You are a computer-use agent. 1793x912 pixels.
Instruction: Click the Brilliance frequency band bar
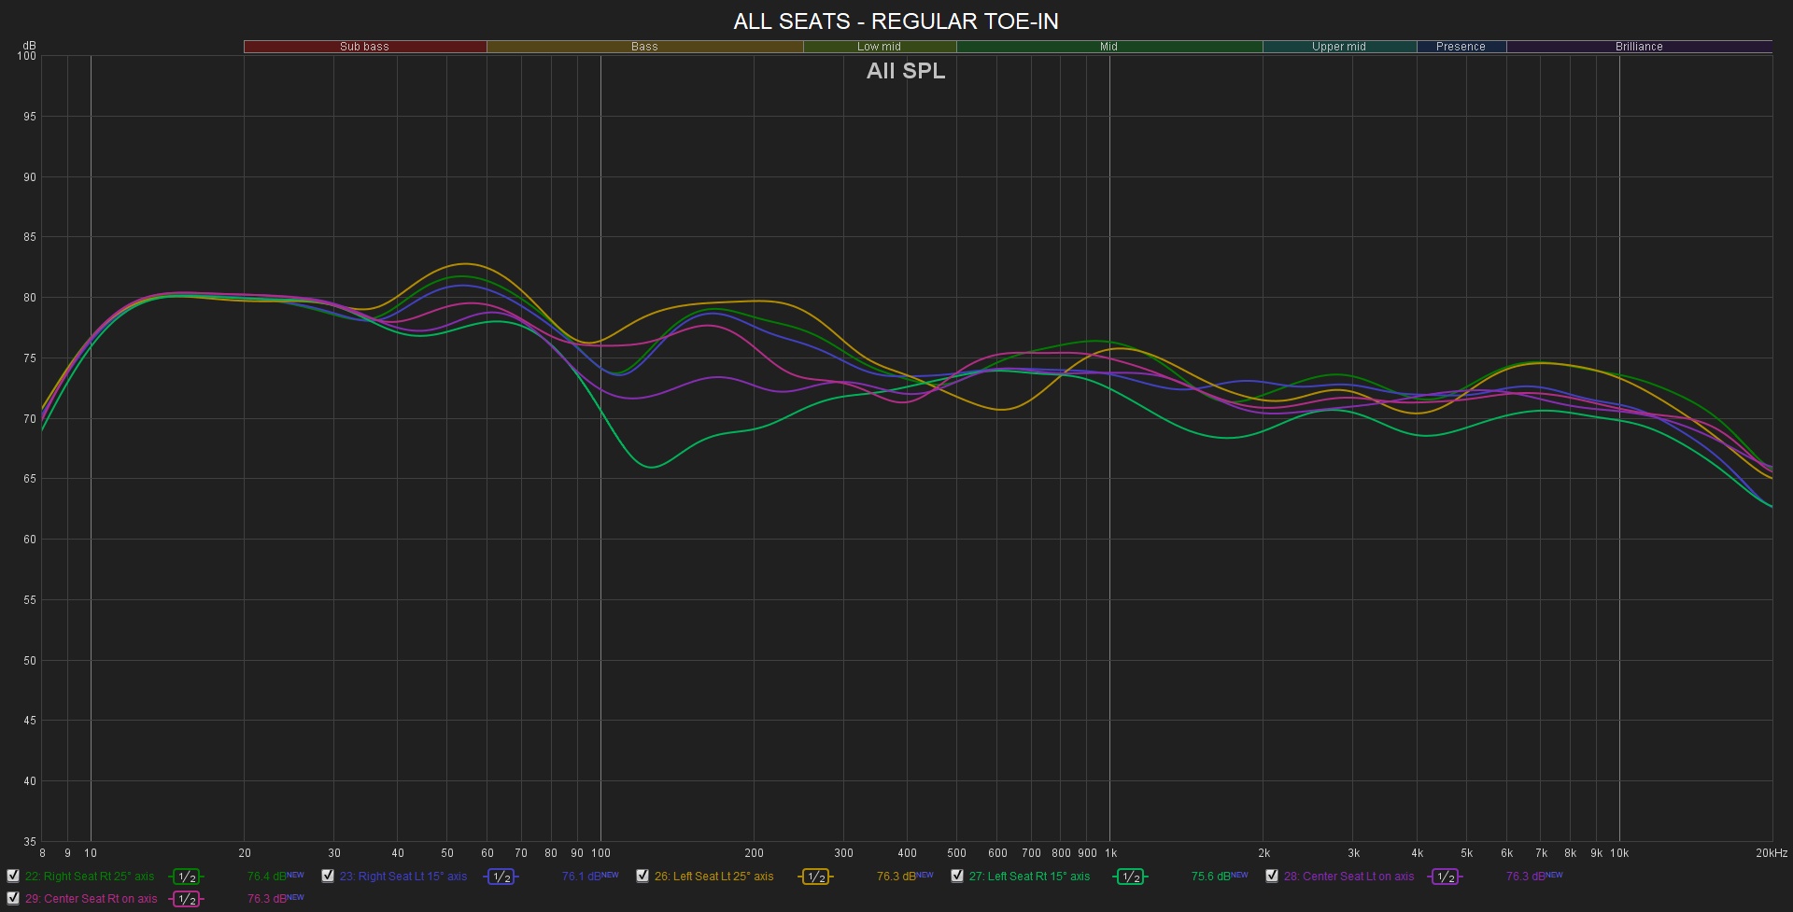click(1639, 47)
